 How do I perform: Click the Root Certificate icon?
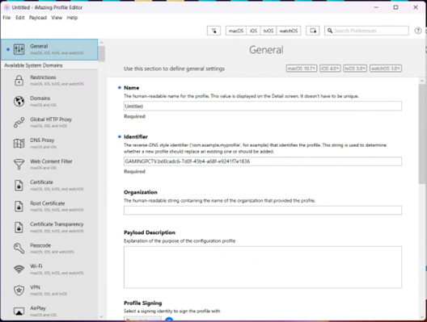(x=19, y=207)
